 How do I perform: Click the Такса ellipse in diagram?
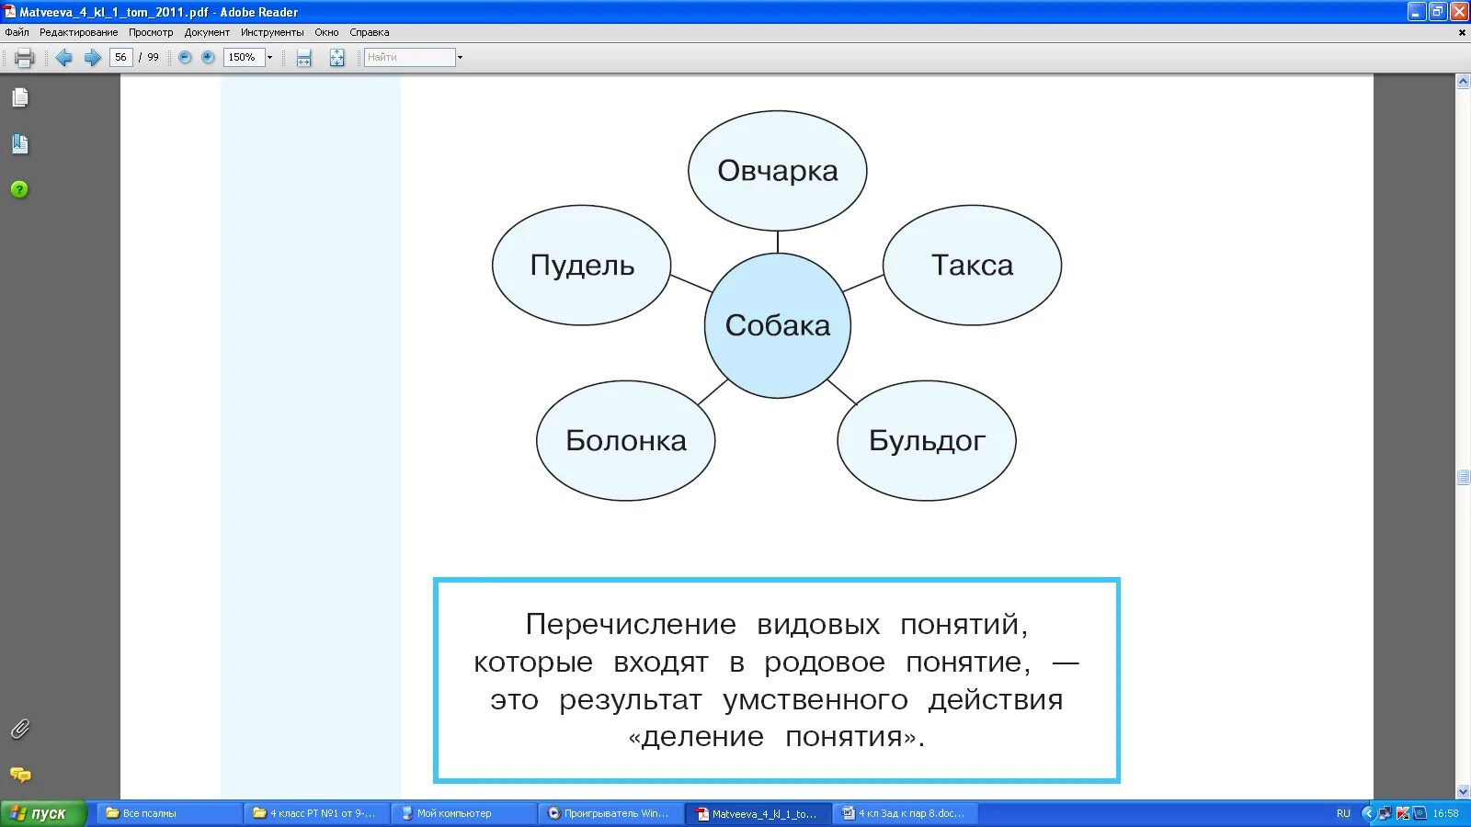tap(973, 265)
